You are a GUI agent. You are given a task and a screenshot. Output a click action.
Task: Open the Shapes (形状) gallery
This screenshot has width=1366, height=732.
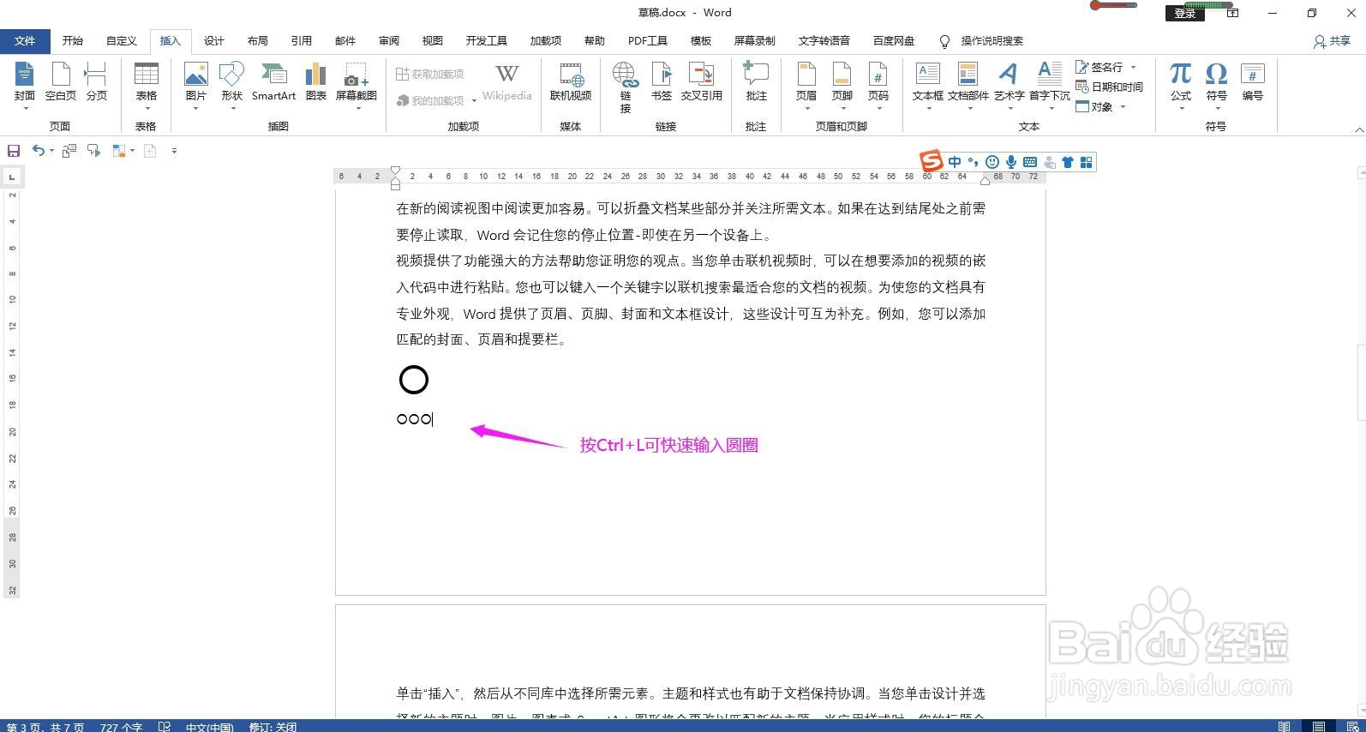pyautogui.click(x=232, y=85)
